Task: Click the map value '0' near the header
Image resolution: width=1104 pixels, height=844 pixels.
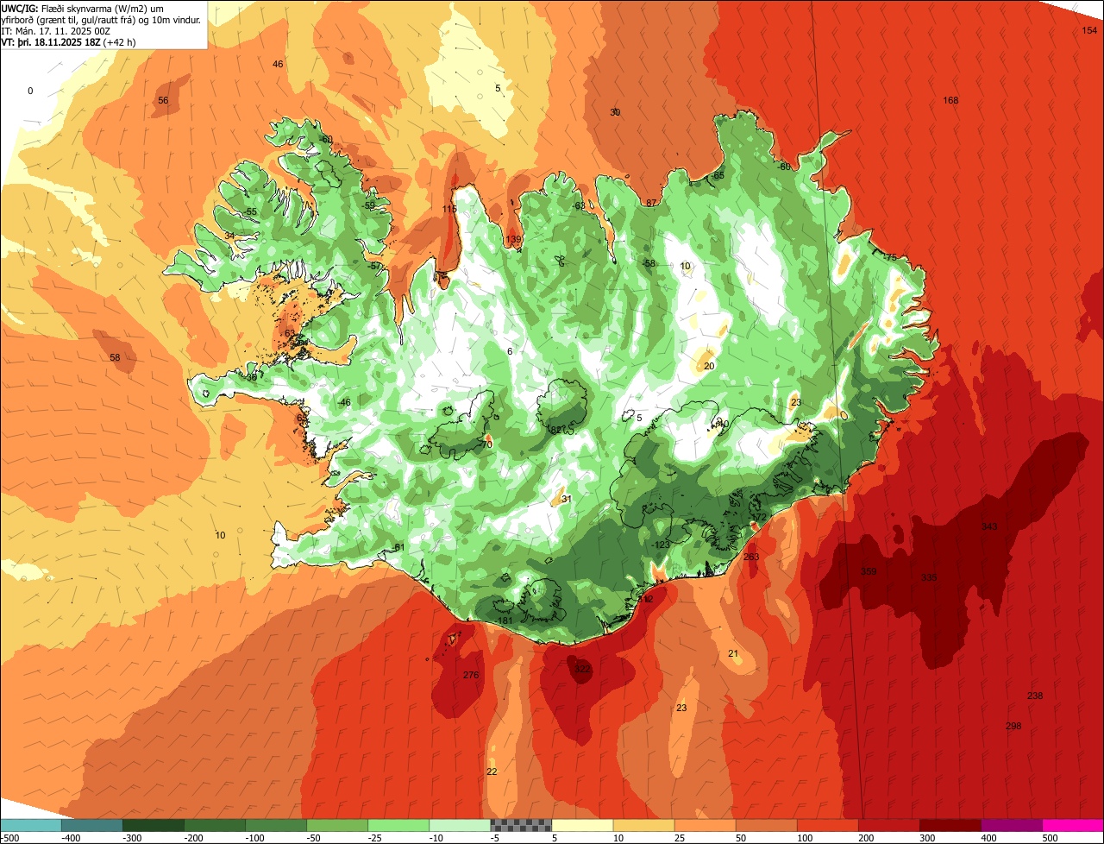Action: (30, 91)
